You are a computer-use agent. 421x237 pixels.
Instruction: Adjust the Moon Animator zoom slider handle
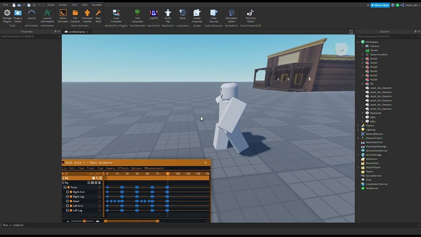pyautogui.click(x=84, y=221)
